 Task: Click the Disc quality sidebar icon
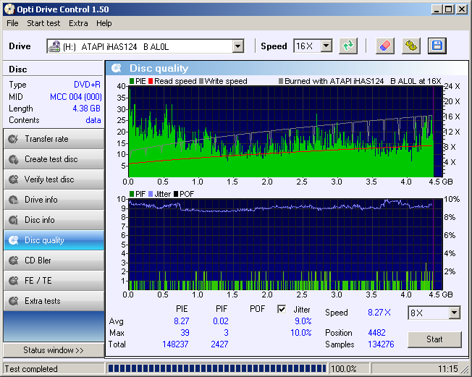pos(13,240)
